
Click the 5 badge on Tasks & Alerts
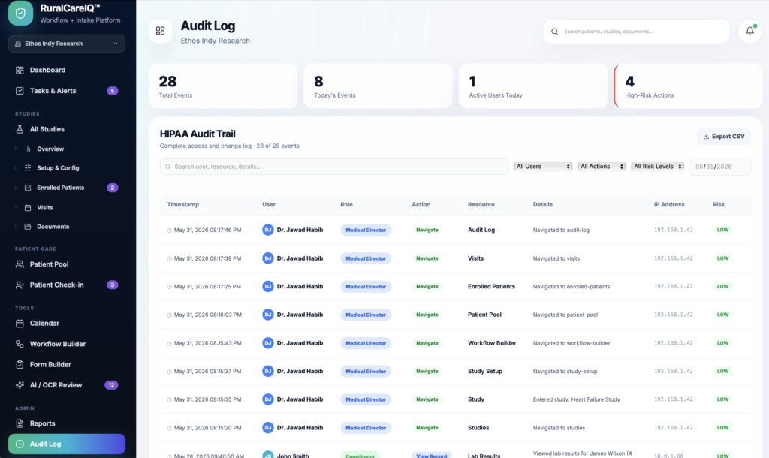113,91
